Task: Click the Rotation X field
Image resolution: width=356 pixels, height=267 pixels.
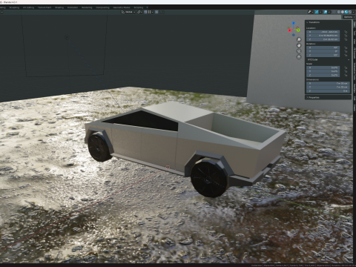Action: pos(323,47)
